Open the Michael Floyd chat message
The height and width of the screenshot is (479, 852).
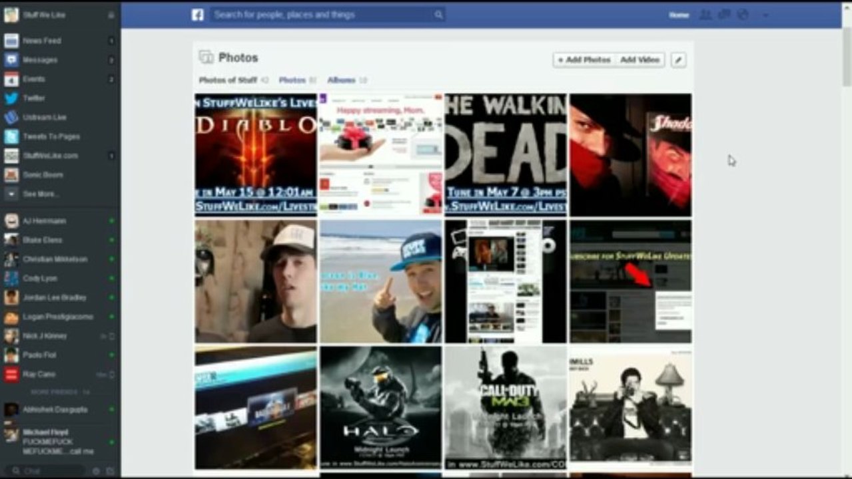pyautogui.click(x=60, y=442)
